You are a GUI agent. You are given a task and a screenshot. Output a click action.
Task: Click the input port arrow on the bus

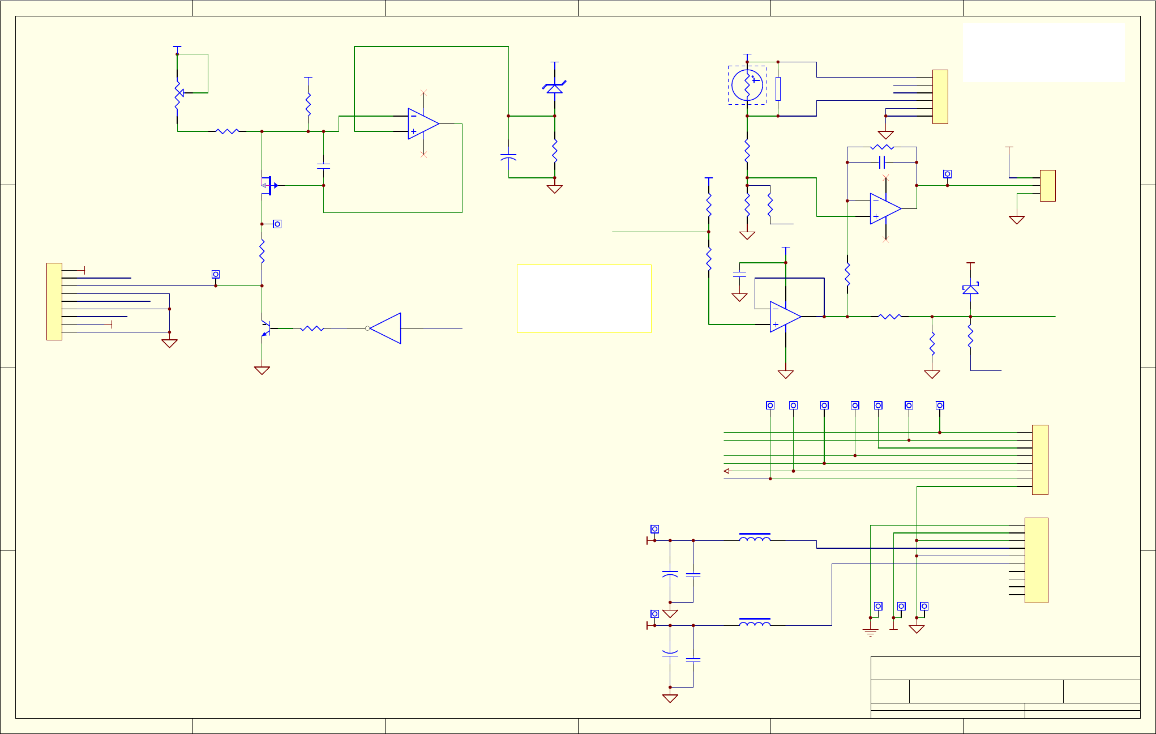click(726, 471)
